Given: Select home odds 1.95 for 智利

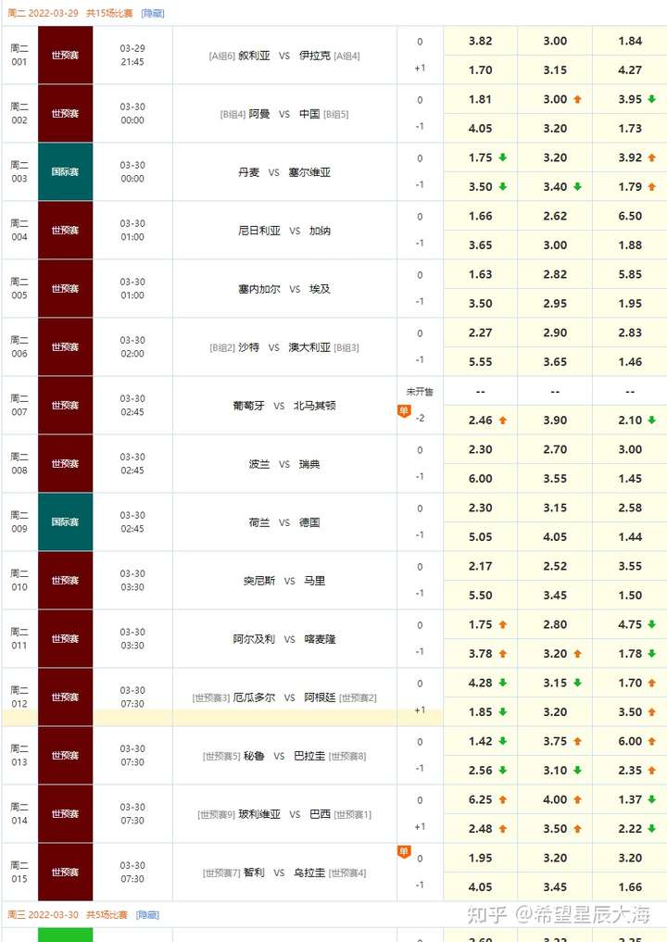Looking at the screenshot, I should click(x=480, y=858).
